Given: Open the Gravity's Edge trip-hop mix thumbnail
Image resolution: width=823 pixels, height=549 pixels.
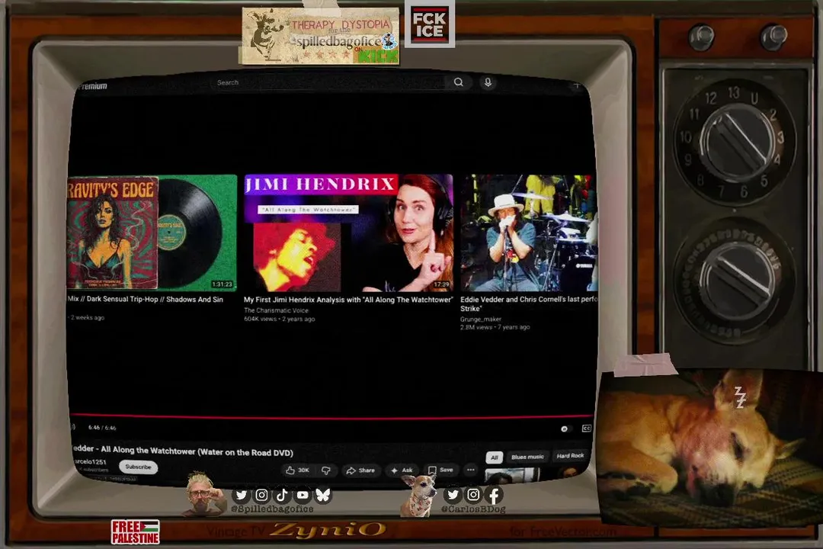Looking at the screenshot, I should (x=152, y=233).
